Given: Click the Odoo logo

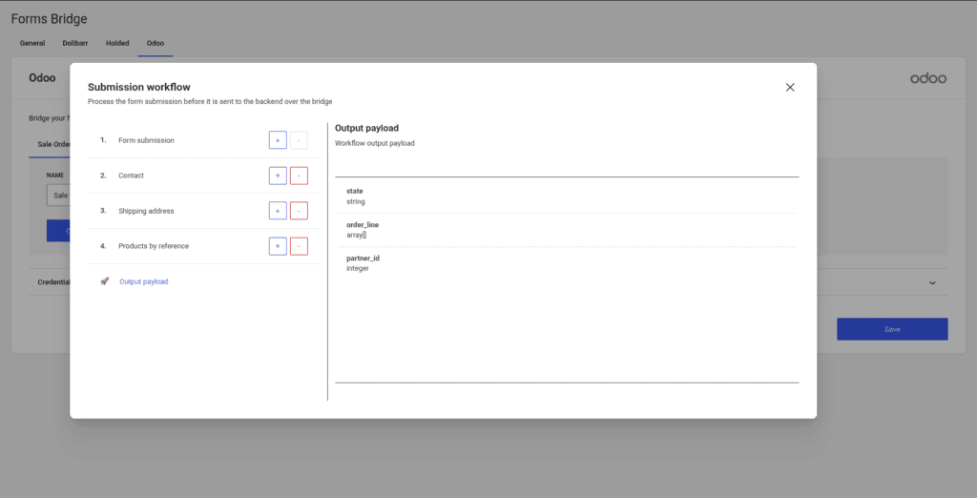Looking at the screenshot, I should 928,78.
